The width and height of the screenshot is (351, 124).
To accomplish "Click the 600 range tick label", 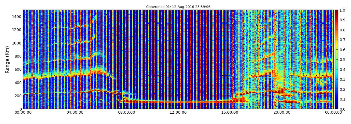I will pos(18,69).
